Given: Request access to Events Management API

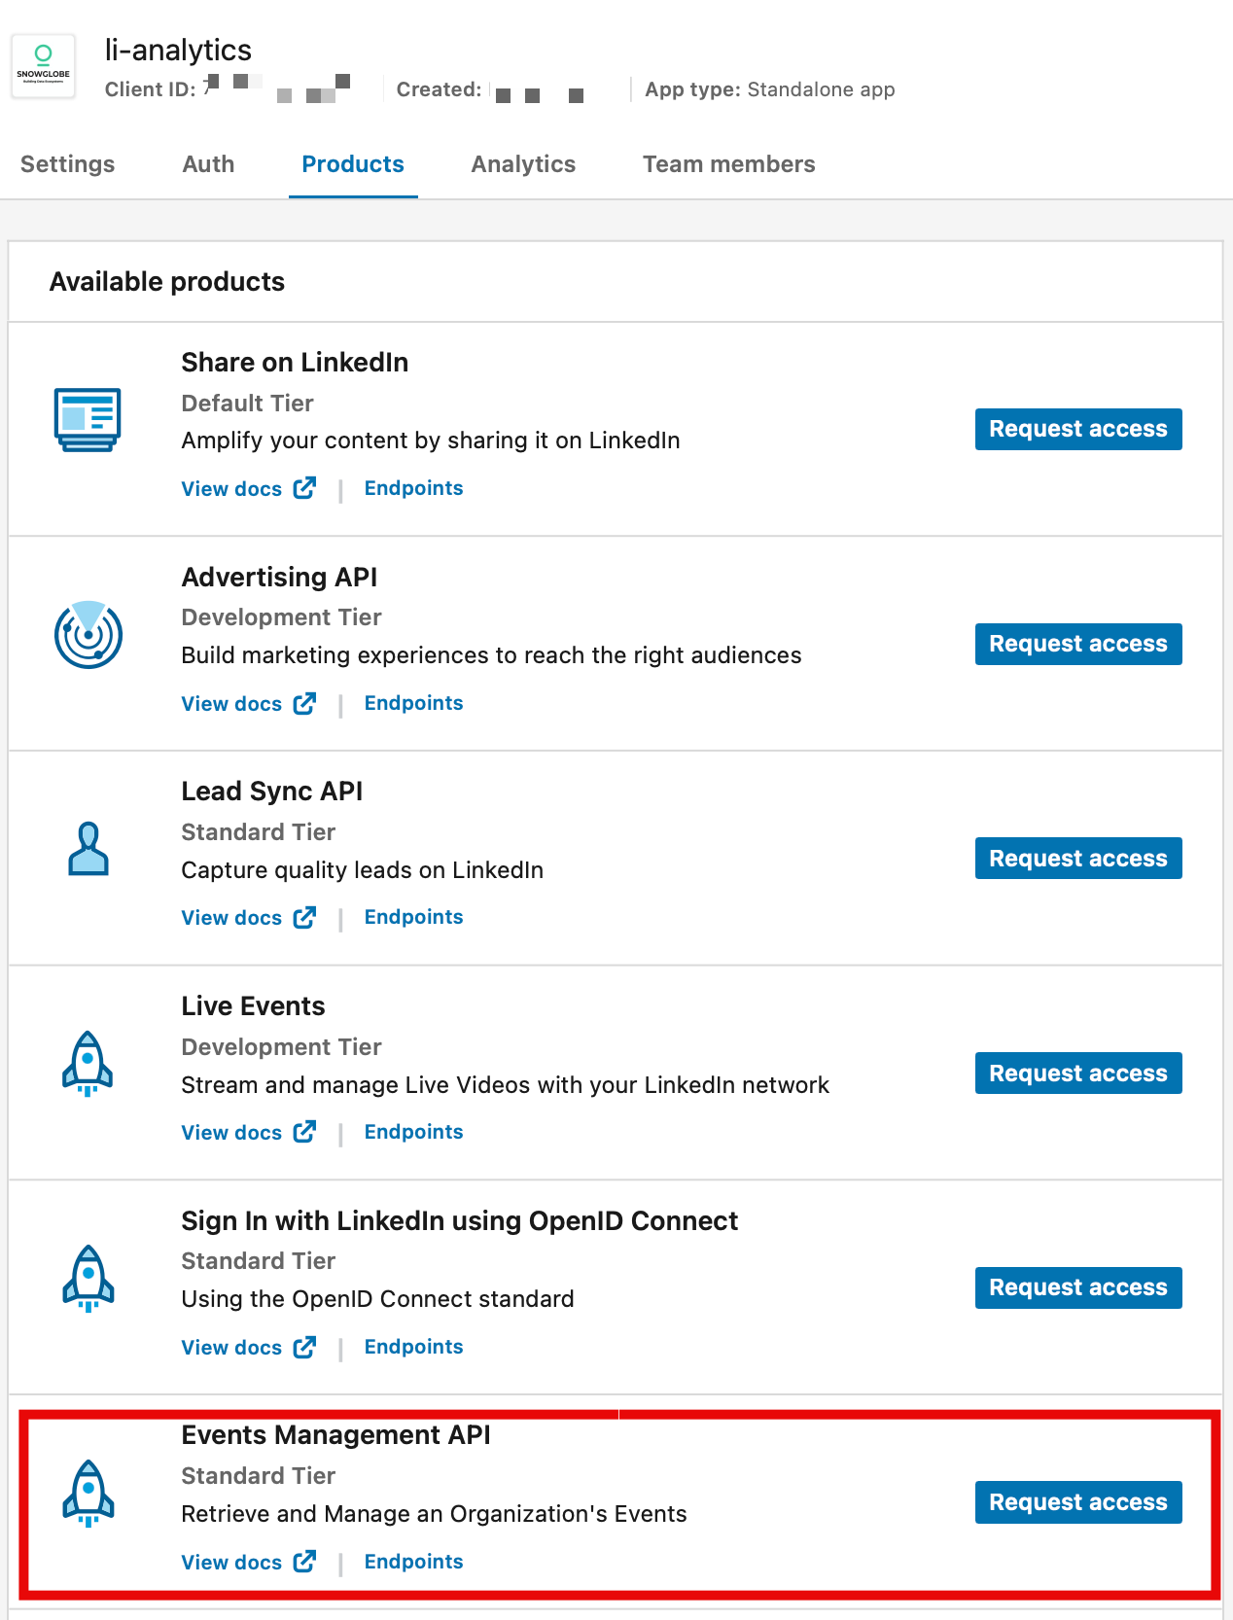Looking at the screenshot, I should coord(1078,1502).
